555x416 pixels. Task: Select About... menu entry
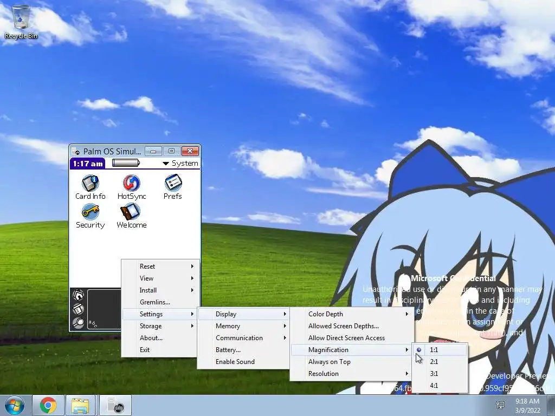pos(160,338)
